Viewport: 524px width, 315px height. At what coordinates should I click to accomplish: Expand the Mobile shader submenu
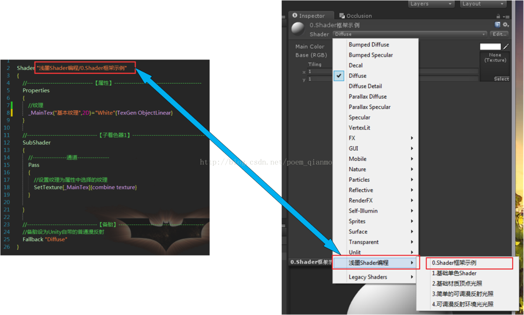coord(376,159)
